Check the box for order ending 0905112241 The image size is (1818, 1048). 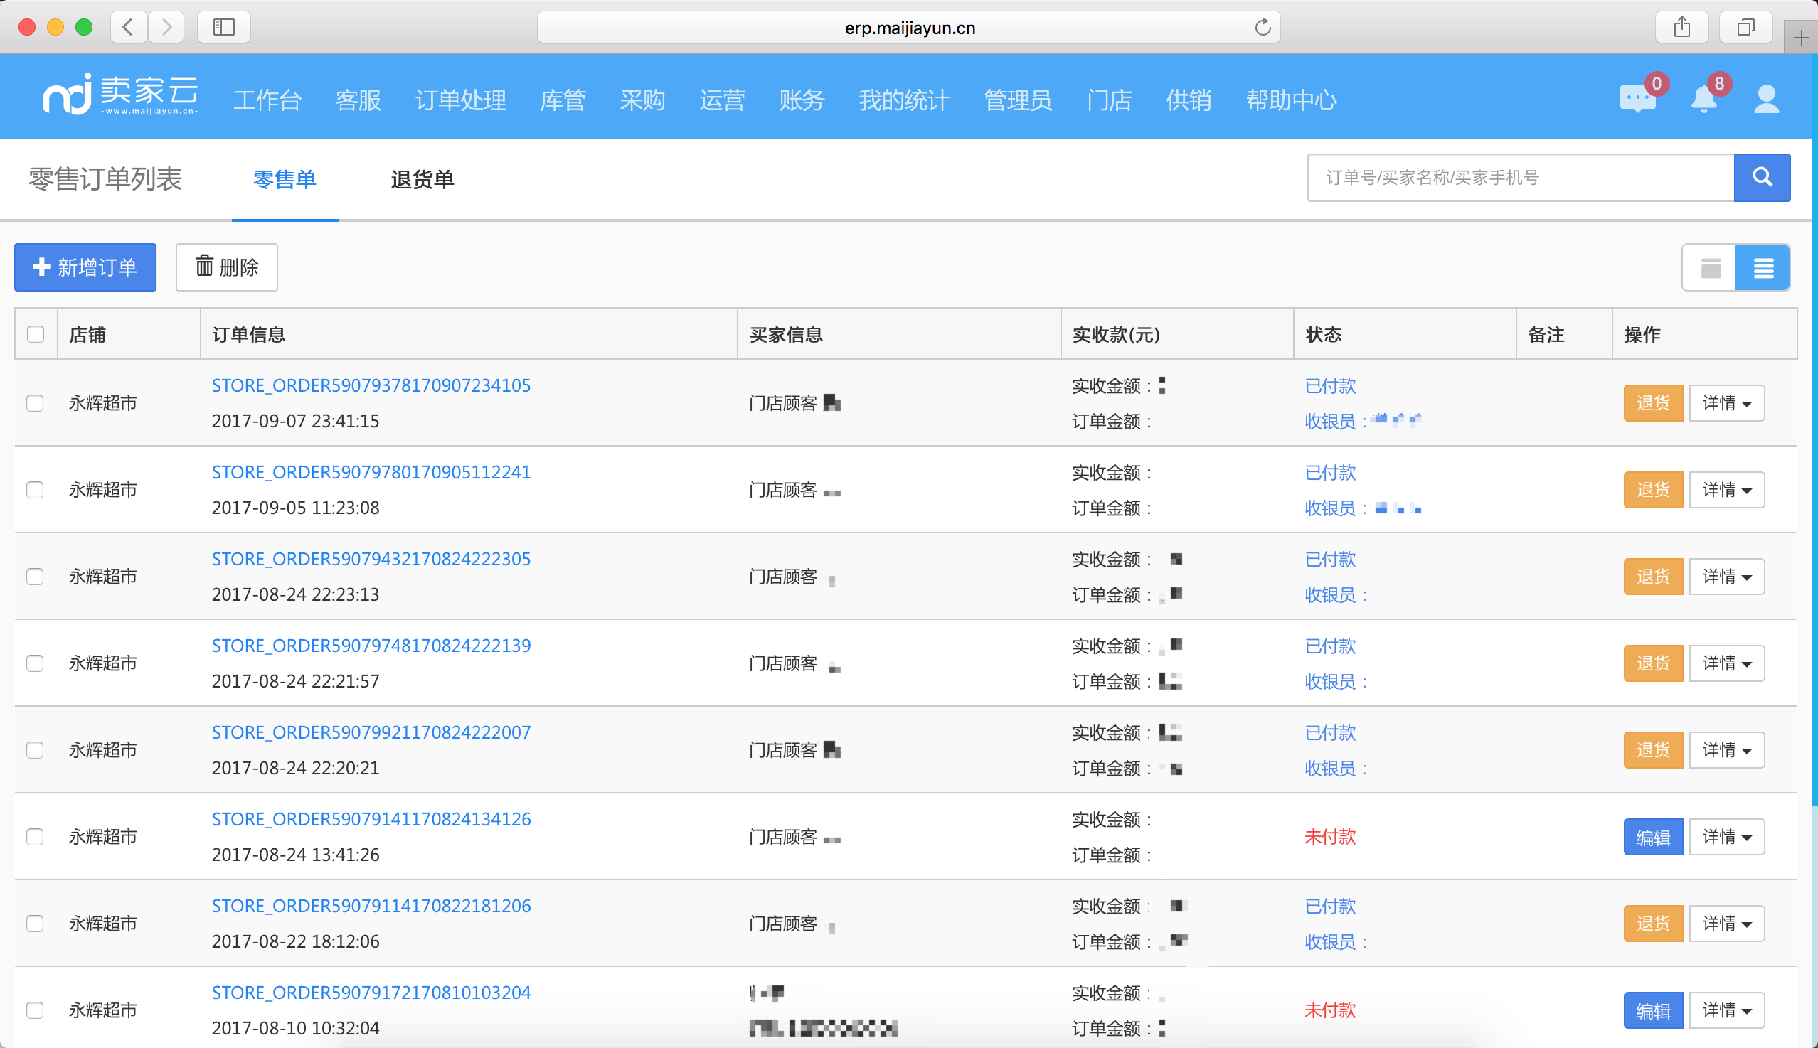36,489
